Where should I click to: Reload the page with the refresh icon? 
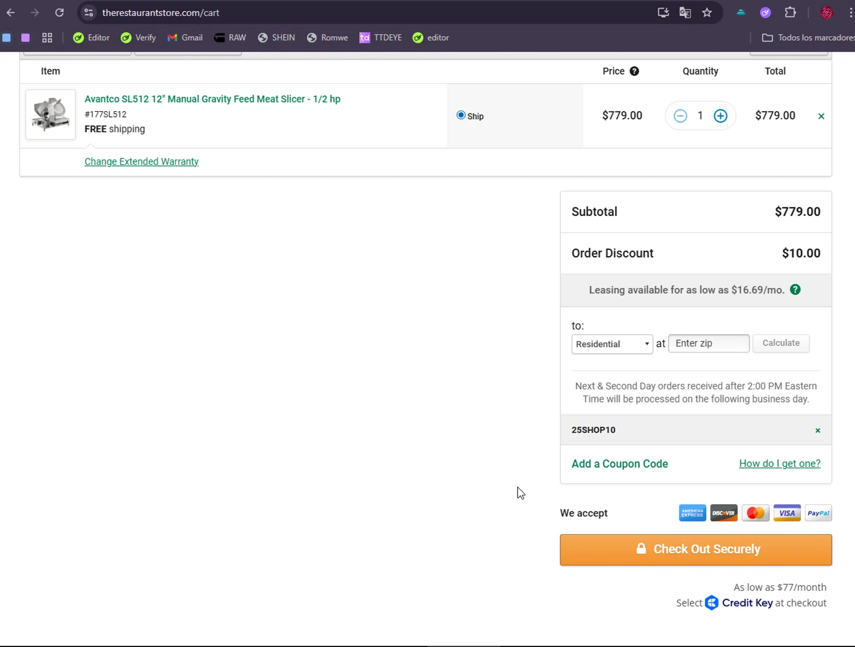point(59,13)
